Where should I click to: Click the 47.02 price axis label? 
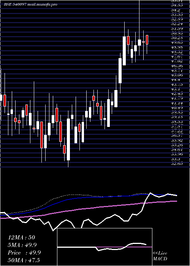click(x=177, y=61)
